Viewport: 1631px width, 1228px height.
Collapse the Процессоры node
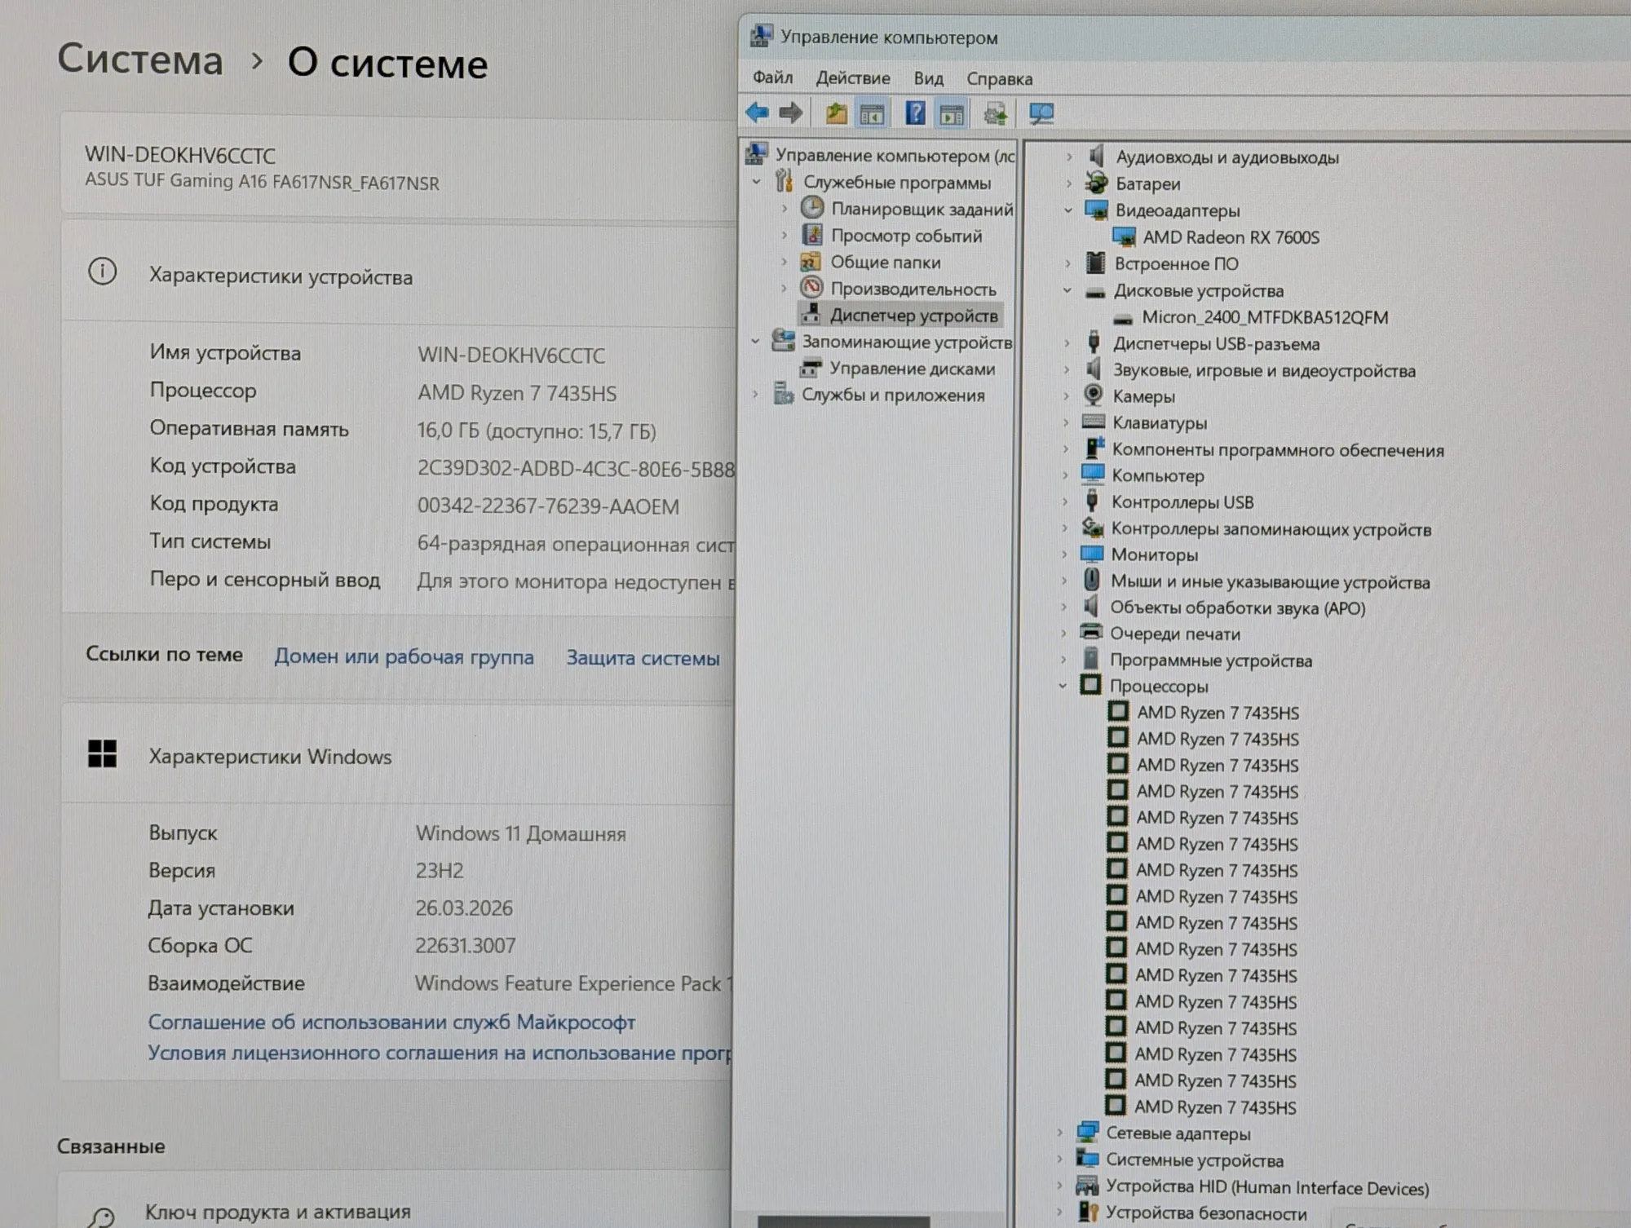(1063, 686)
